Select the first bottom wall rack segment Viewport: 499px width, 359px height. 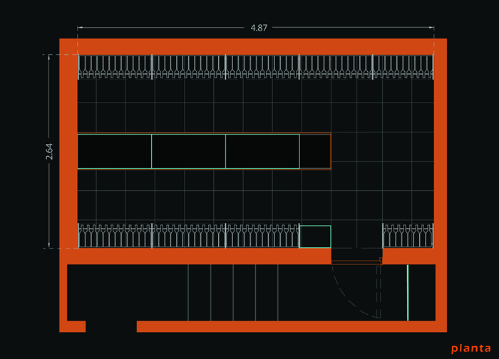tap(115, 236)
